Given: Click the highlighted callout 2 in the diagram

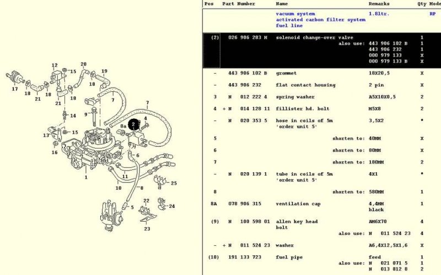Looking at the screenshot, I should click(x=133, y=125).
